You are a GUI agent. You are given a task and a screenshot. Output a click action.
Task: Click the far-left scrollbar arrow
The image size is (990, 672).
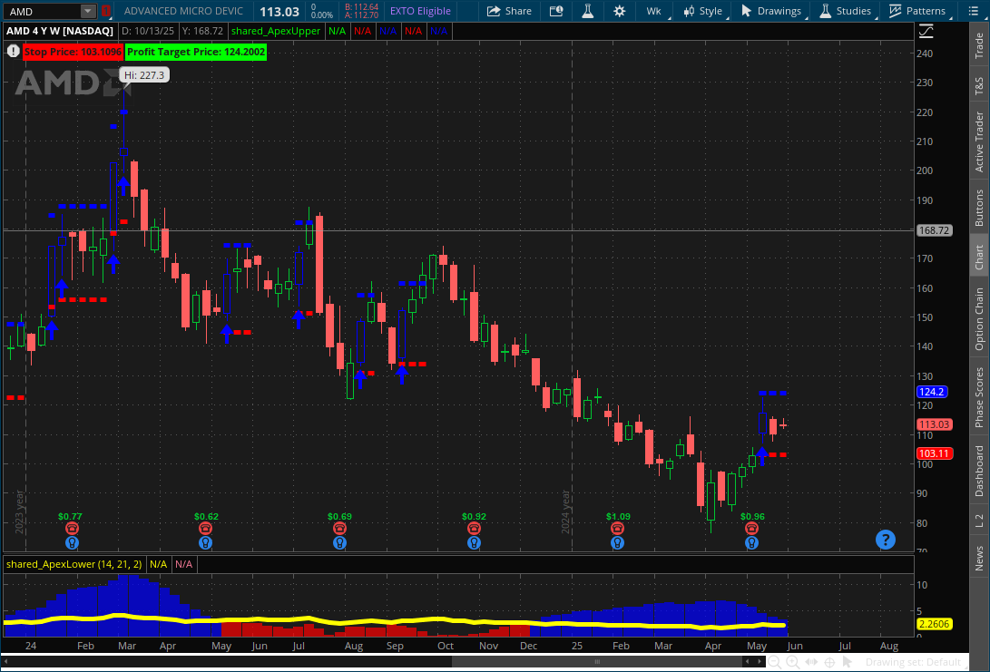(6, 662)
